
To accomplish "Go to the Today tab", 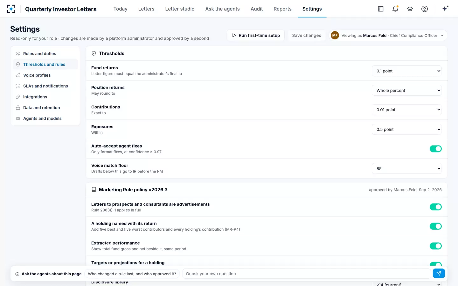I will [x=120, y=9].
